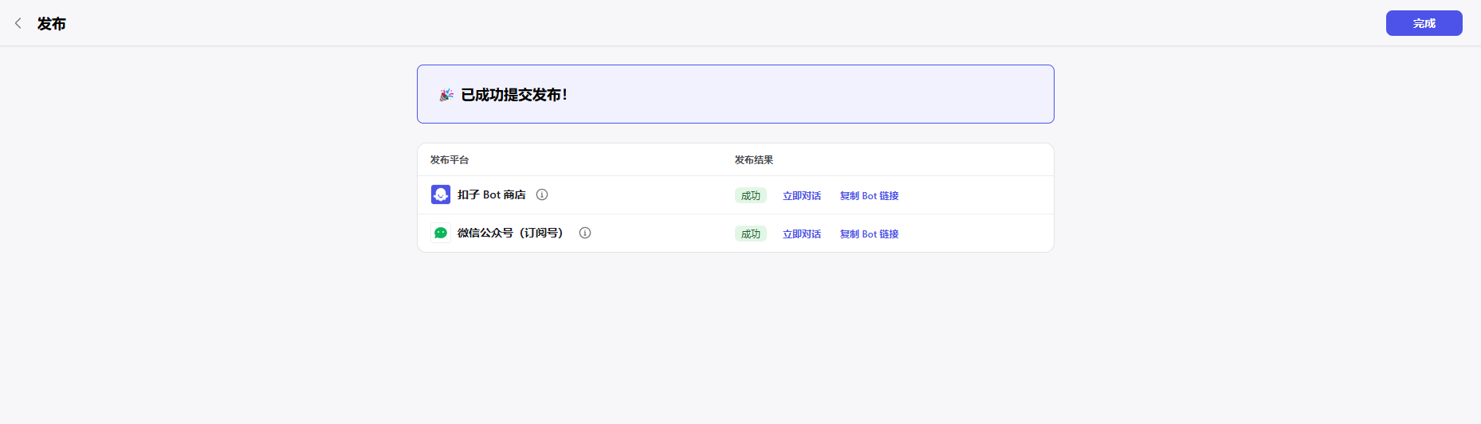
Task: Click the 发布结果 column header
Action: (x=754, y=160)
